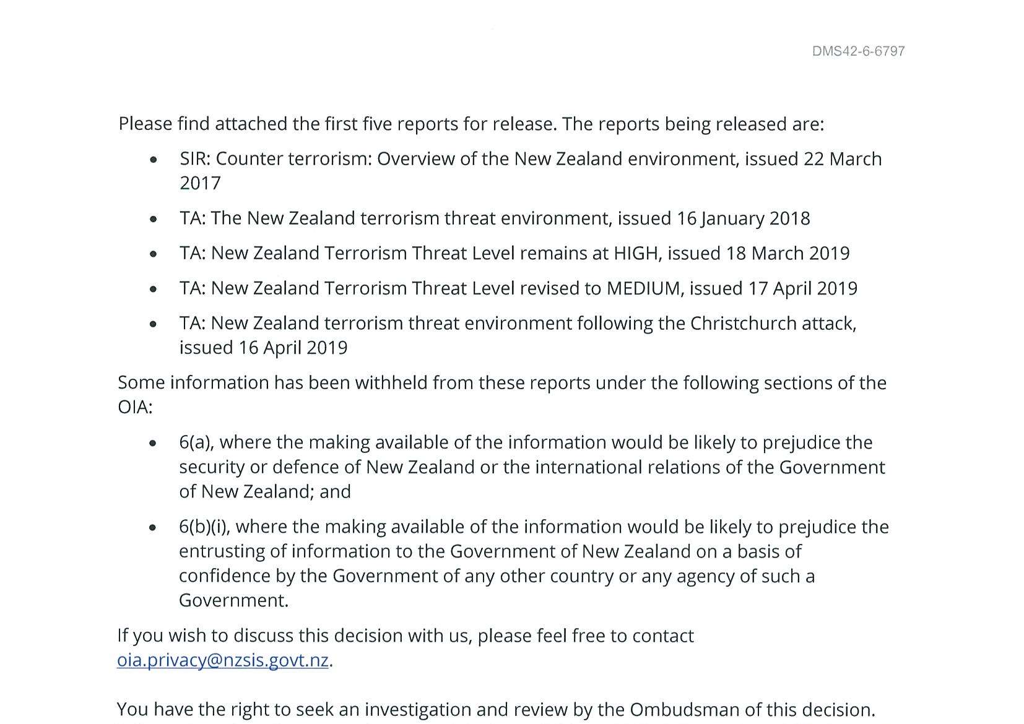Click the 'Government.' word ending section 6(b)(i)
The width and height of the screenshot is (1024, 724).
[233, 600]
